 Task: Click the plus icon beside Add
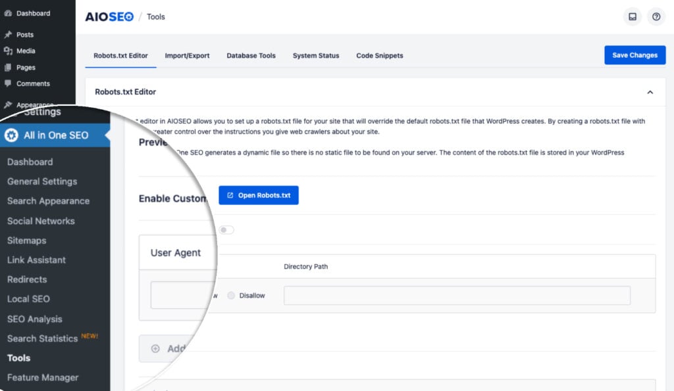tap(155, 348)
